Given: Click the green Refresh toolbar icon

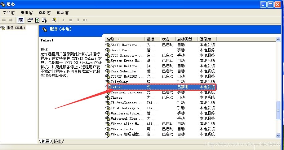Looking at the screenshot, I should tap(37, 20).
